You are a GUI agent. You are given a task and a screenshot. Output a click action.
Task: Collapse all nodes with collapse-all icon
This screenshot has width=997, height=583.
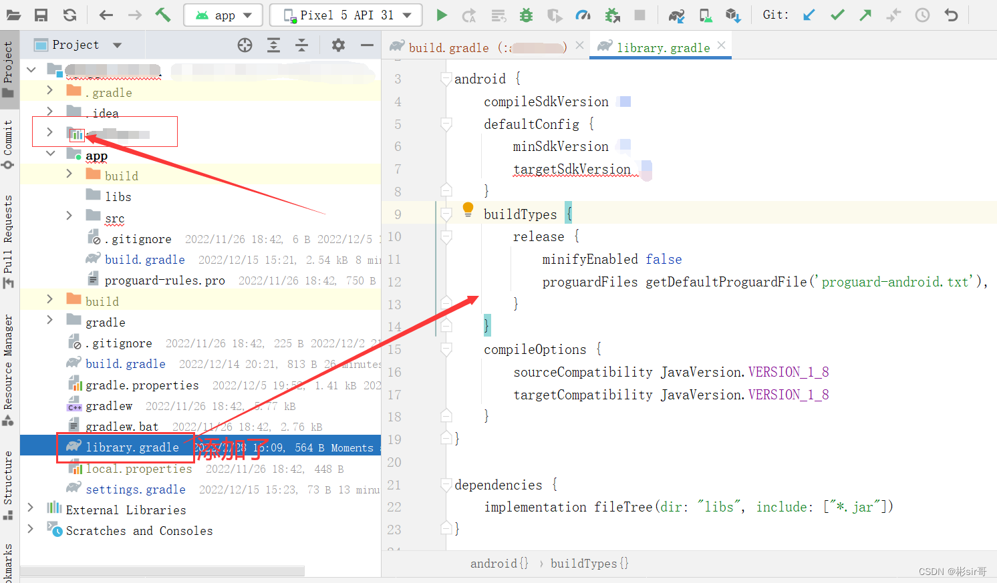tap(301, 45)
